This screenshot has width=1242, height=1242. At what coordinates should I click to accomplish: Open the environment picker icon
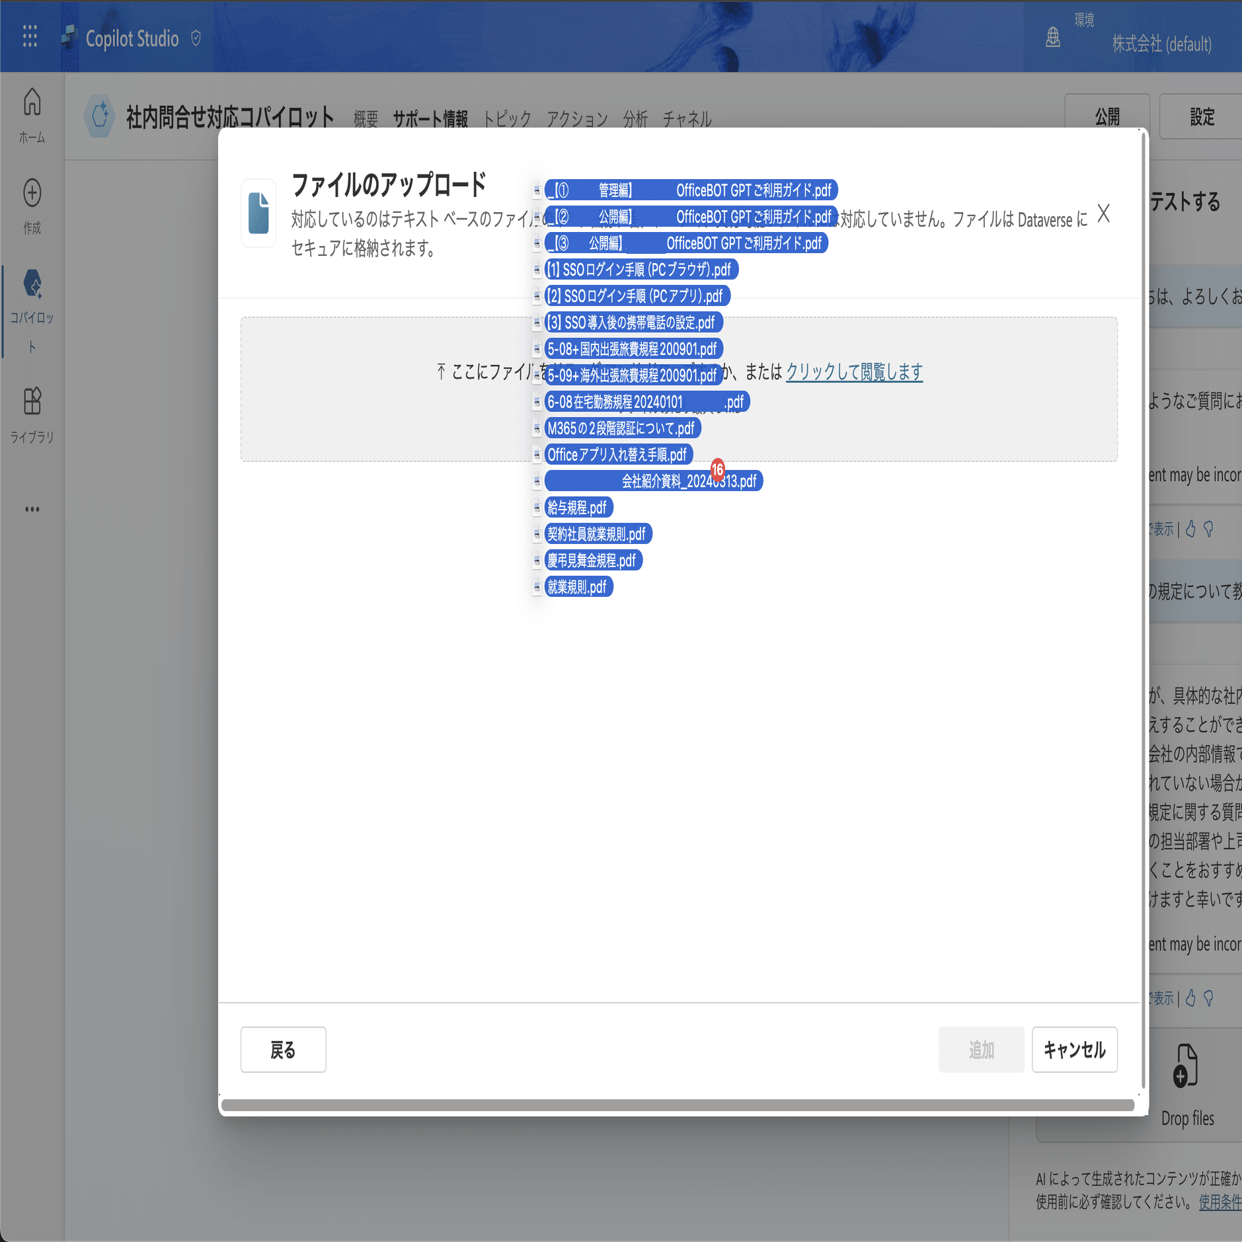[x=1053, y=37]
